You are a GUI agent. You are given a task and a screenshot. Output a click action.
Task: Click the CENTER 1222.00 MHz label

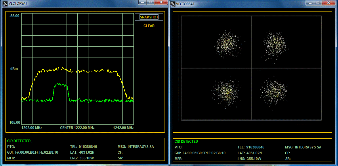tap(77, 127)
